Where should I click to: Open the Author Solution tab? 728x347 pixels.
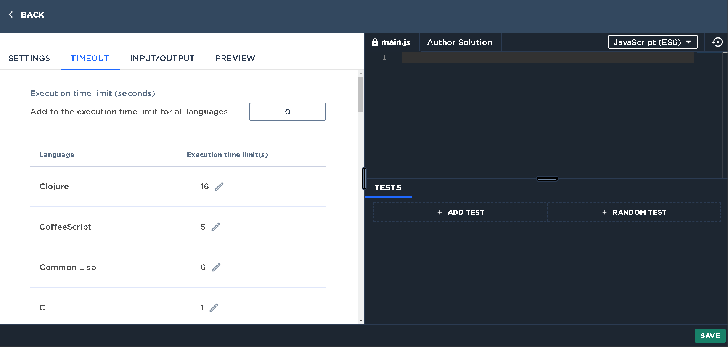(x=460, y=42)
